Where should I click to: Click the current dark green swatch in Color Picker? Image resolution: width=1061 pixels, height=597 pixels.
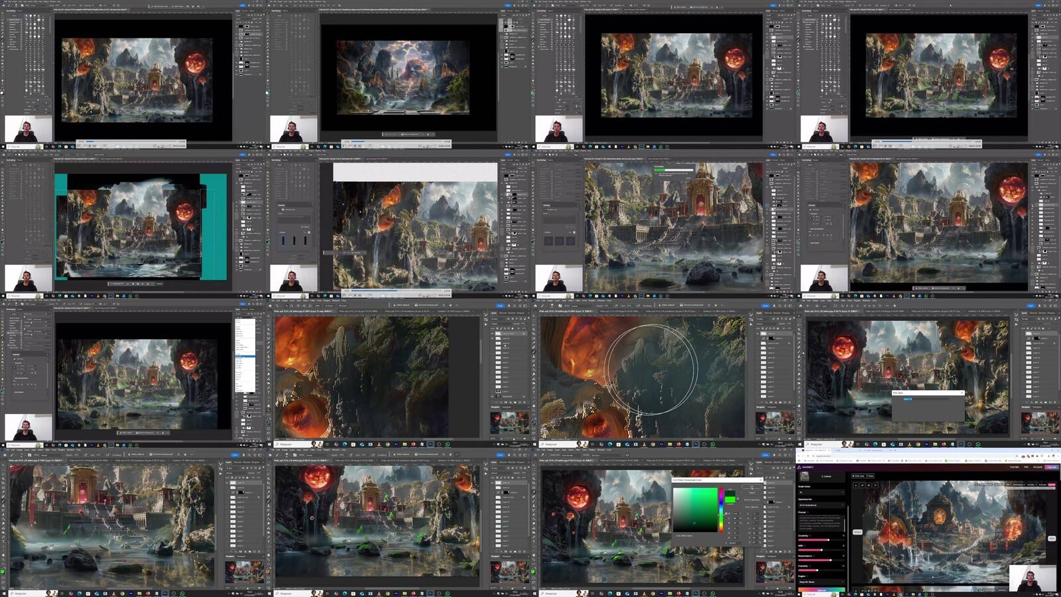[x=730, y=493]
